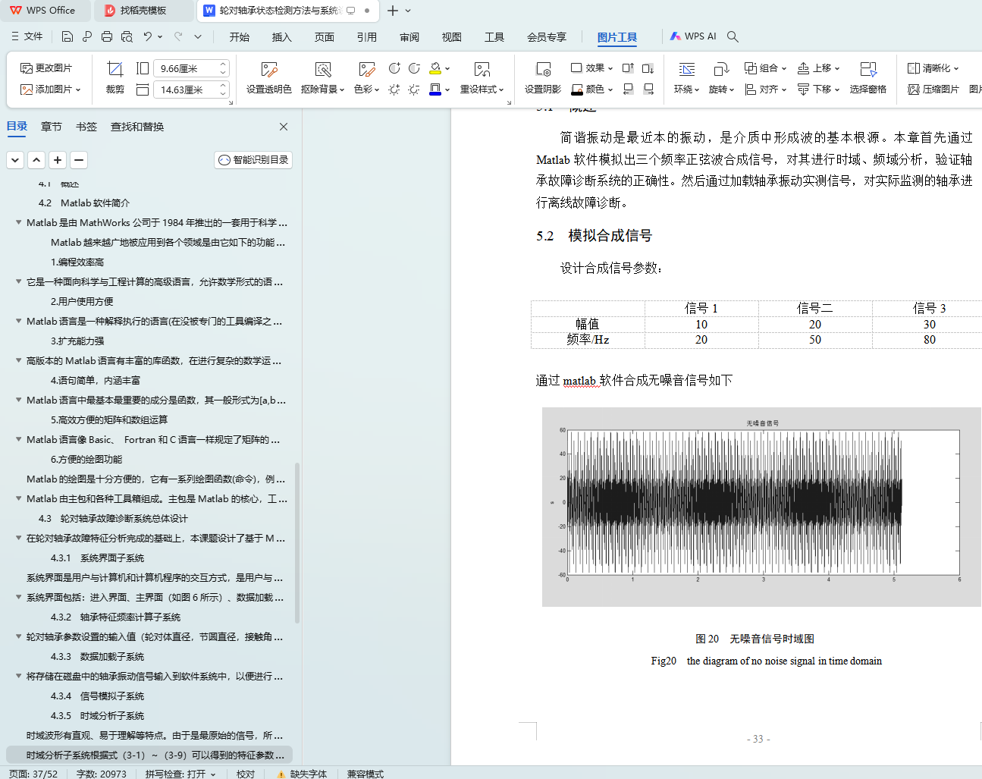Click the decrease contrast icon
The height and width of the screenshot is (779, 982).
[414, 68]
